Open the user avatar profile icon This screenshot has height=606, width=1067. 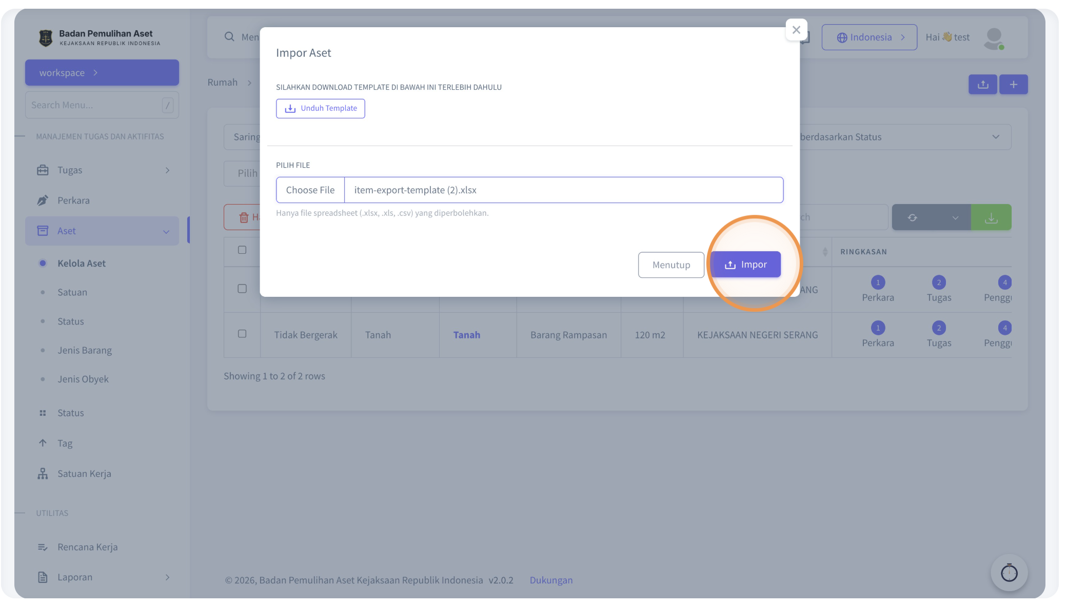994,38
